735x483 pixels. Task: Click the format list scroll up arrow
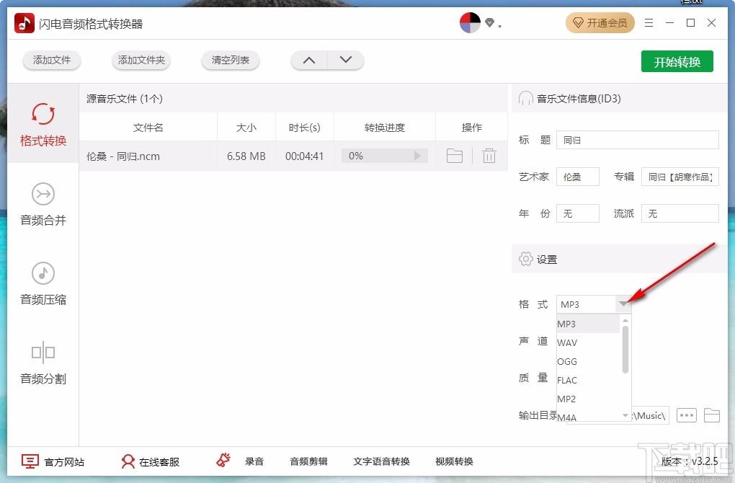(625, 320)
